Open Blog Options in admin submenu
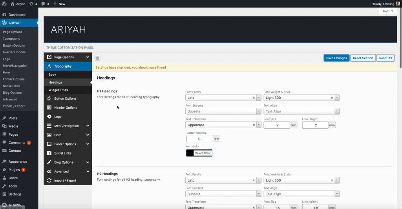Image resolution: width=402 pixels, height=209 pixels. tap(12, 93)
